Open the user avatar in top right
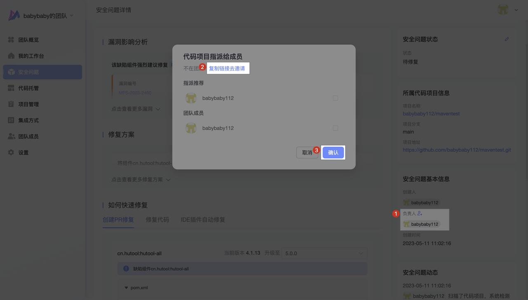The image size is (528, 300). [x=503, y=10]
